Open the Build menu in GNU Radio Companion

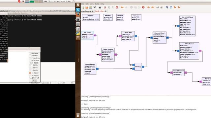(97, 4)
